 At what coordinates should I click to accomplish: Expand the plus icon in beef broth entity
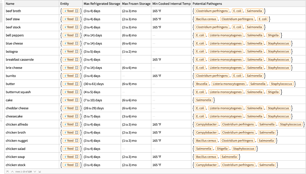pos(77,11)
